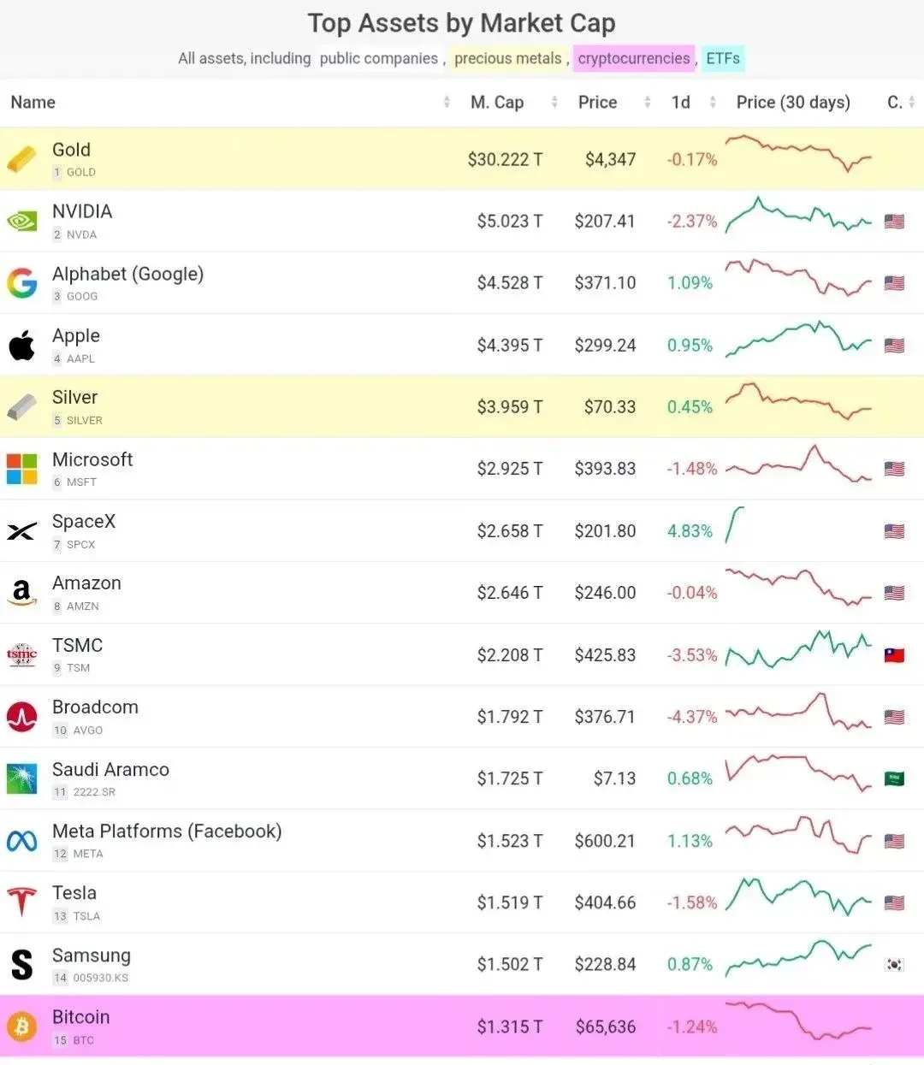Click the Google G logo
Image resolution: width=924 pixels, height=1065 pixels.
(22, 283)
